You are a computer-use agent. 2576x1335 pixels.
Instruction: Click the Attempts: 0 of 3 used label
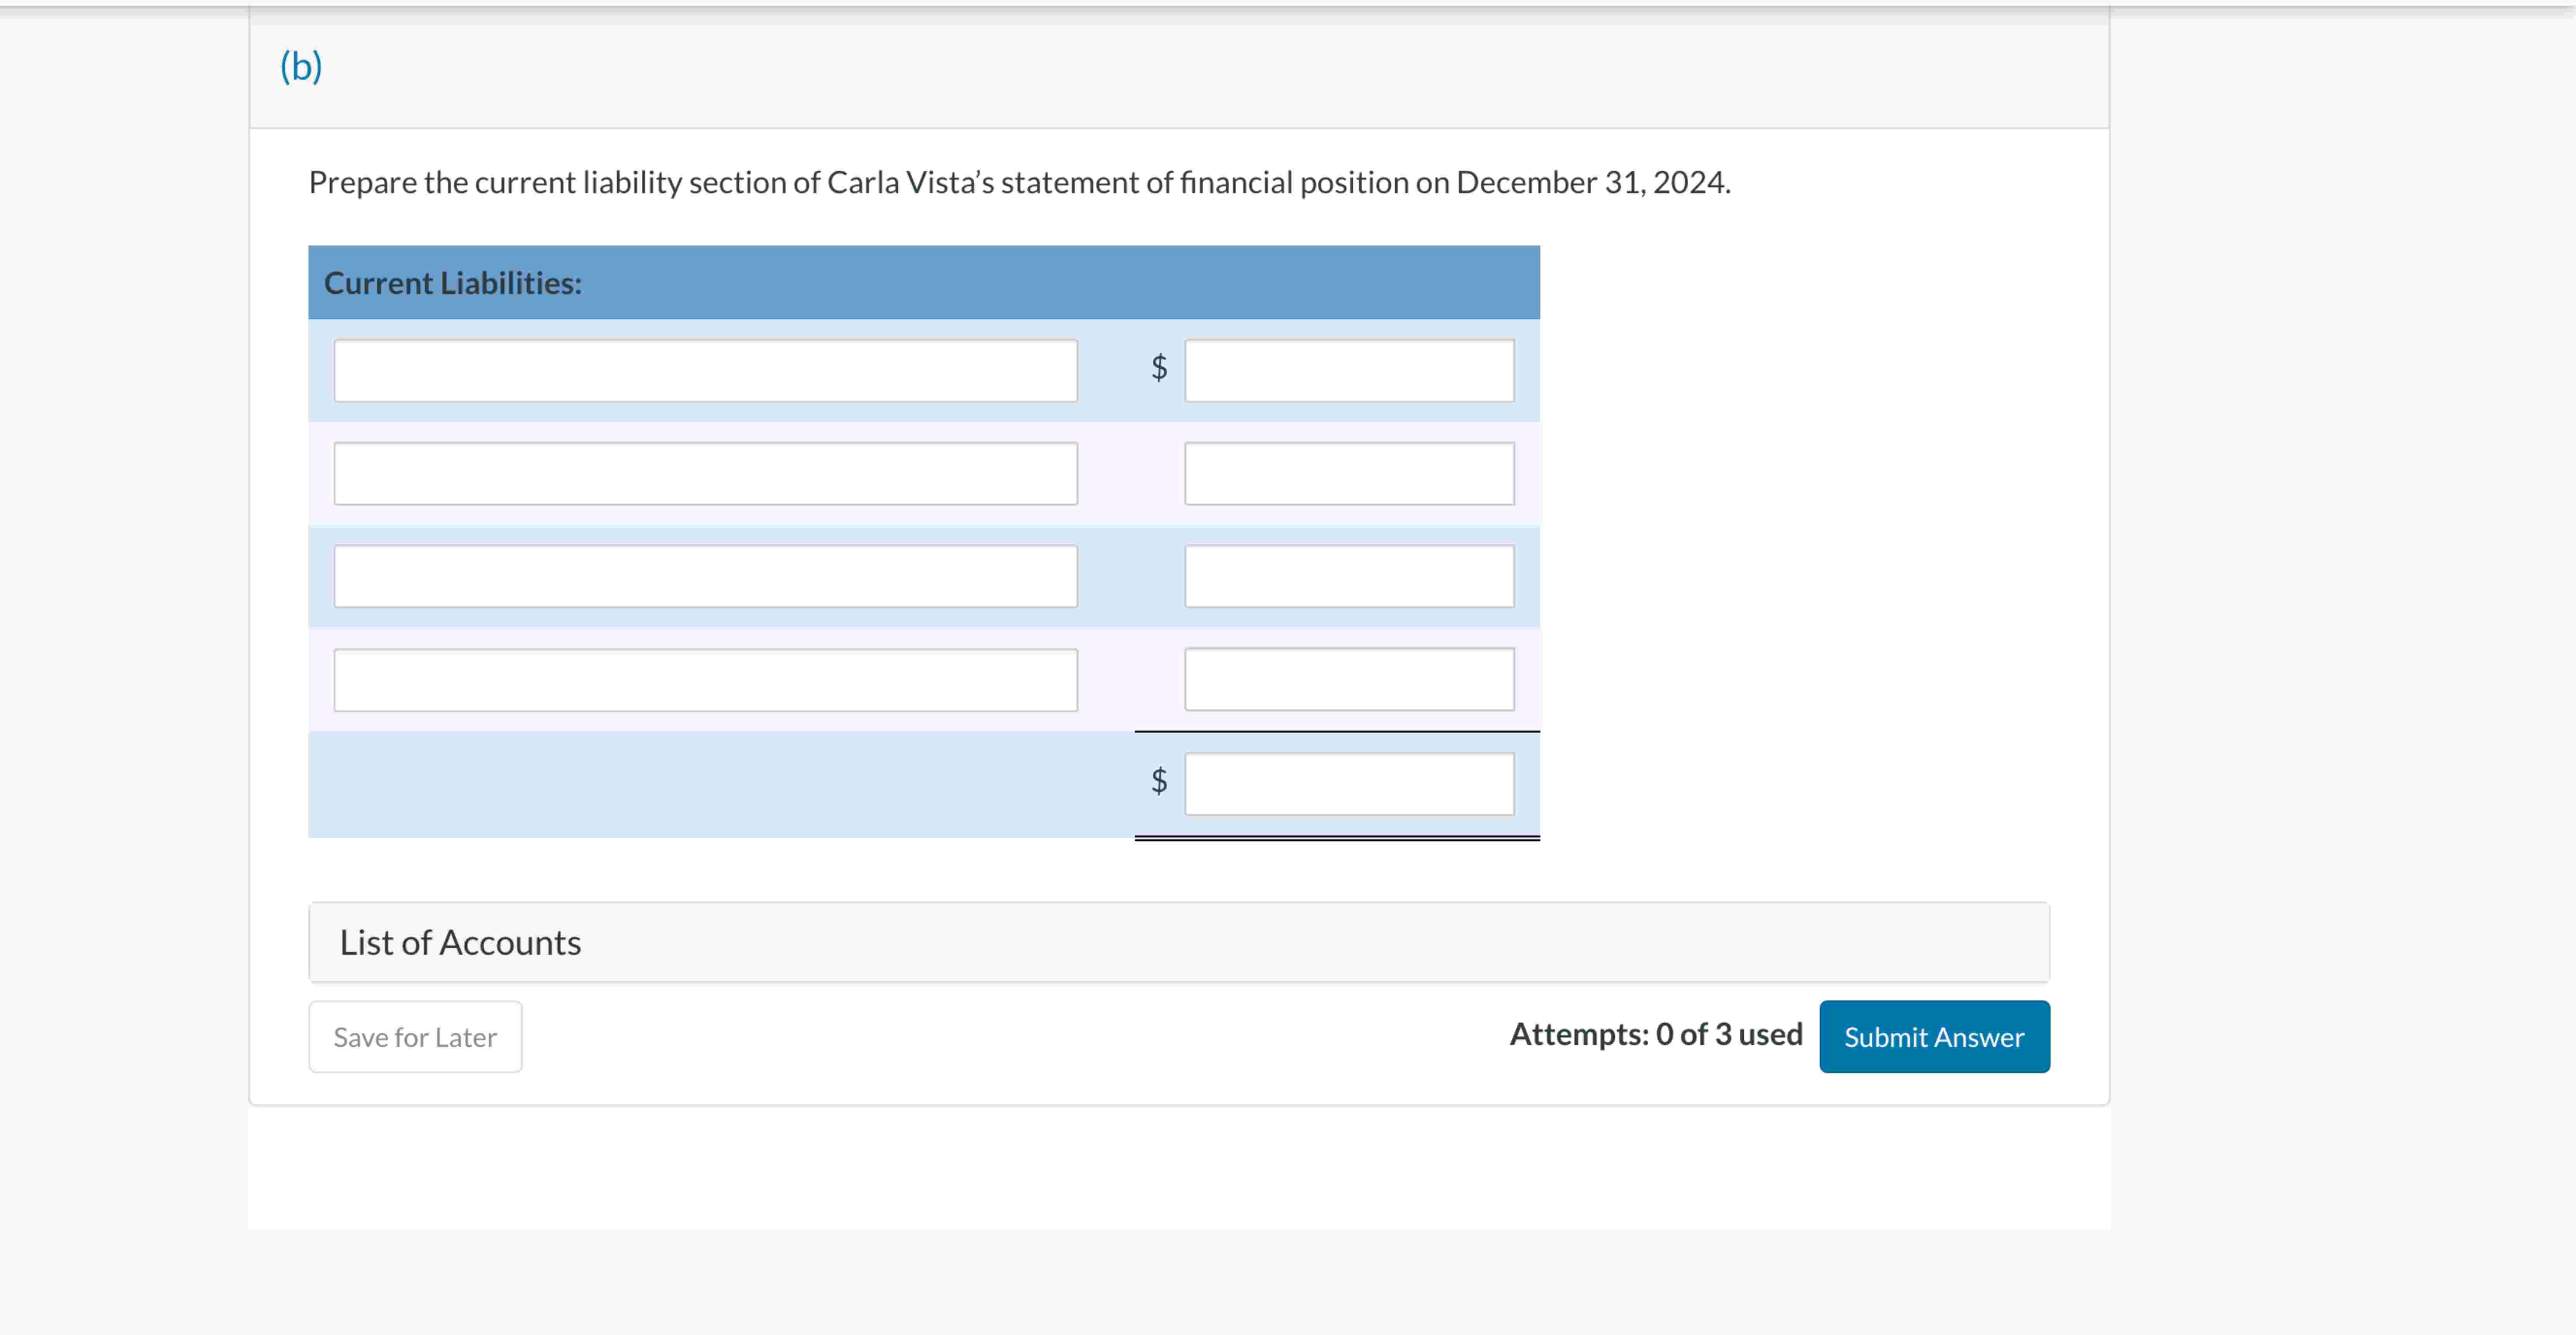1655,1034
